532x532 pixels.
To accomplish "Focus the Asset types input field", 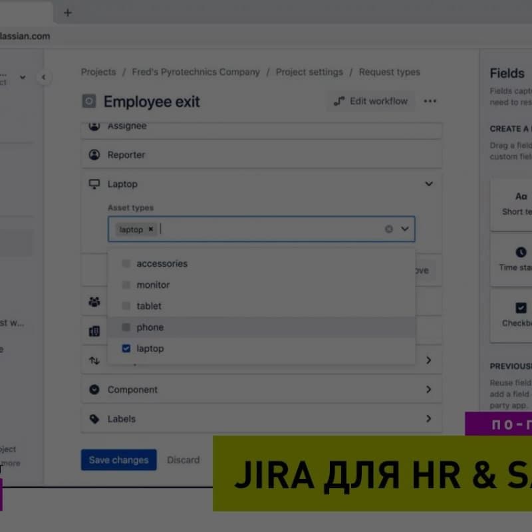I will coord(261,229).
